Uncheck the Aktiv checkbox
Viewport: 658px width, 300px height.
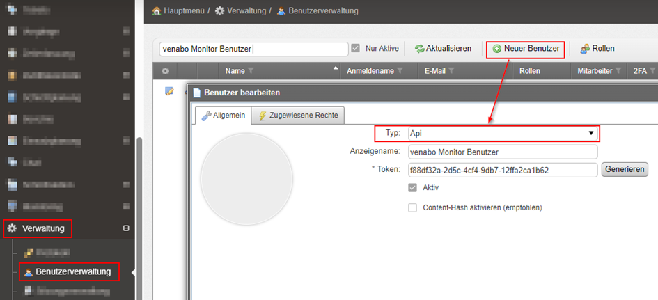point(413,188)
